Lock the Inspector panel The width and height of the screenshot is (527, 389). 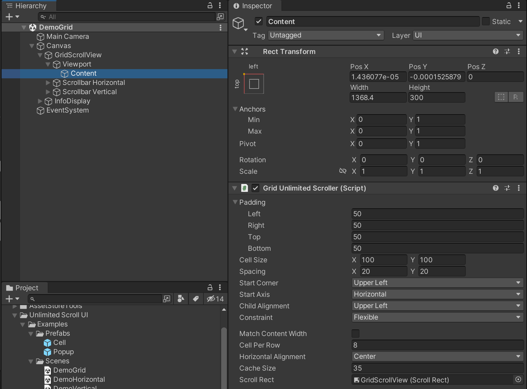pyautogui.click(x=509, y=6)
